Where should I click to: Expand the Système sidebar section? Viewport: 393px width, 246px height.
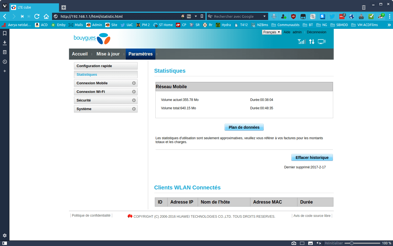pos(106,109)
